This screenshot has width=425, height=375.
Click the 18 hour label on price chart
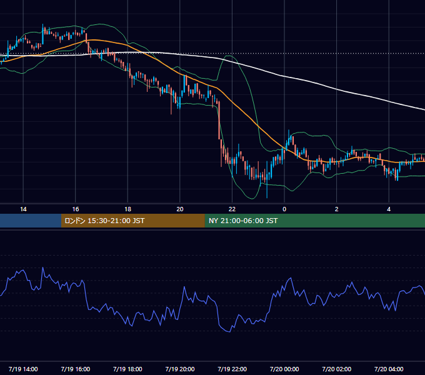click(x=127, y=209)
